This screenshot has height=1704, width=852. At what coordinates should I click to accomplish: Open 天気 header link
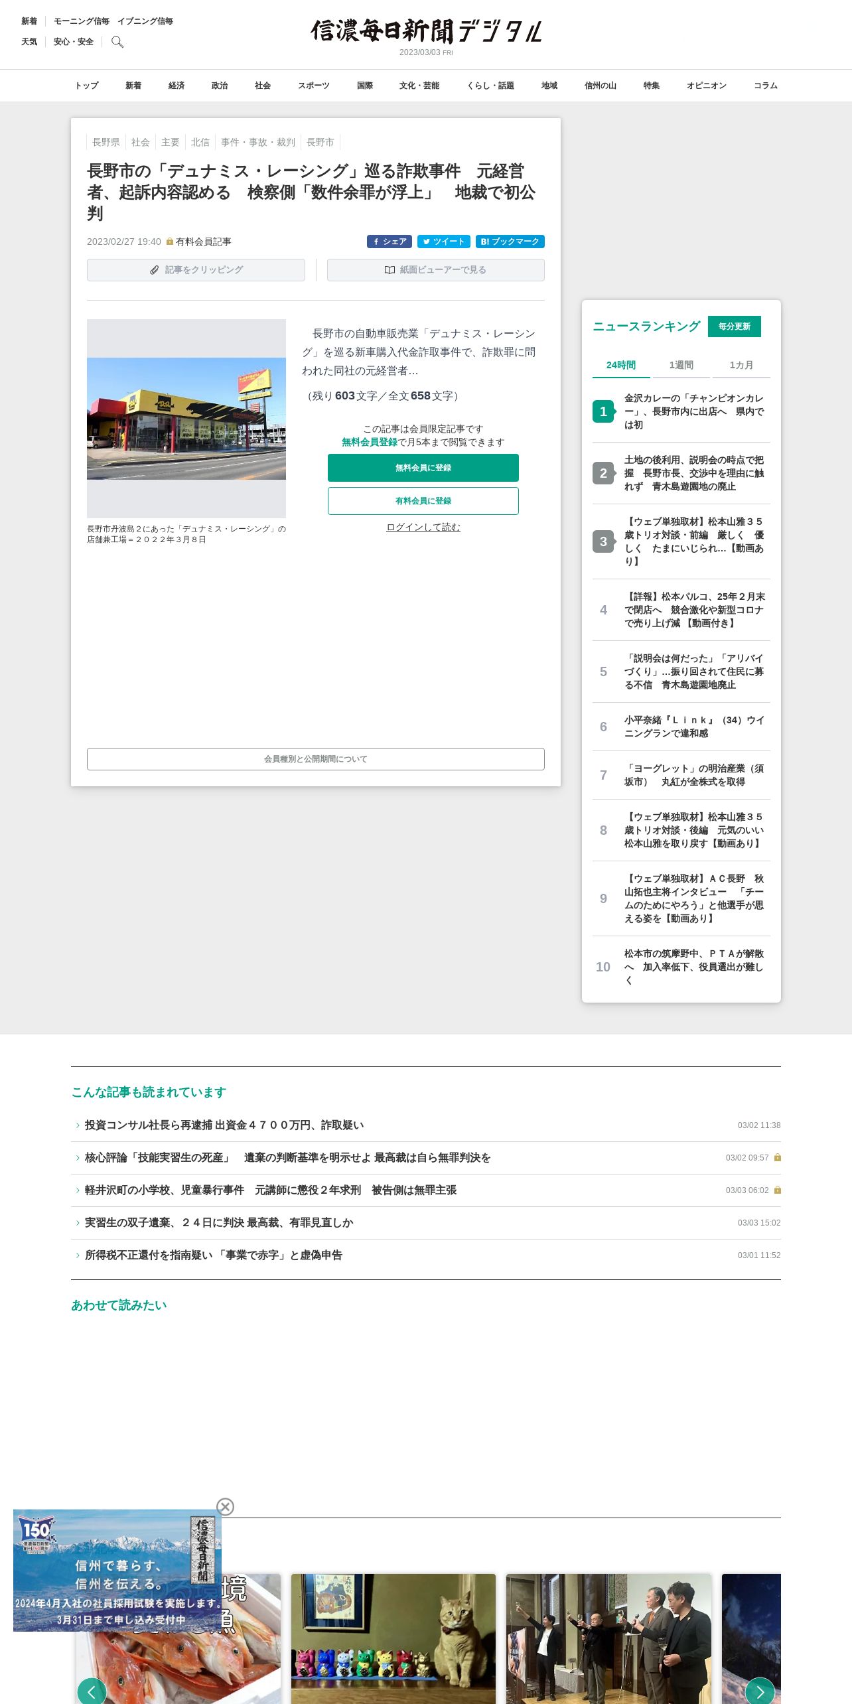(29, 42)
